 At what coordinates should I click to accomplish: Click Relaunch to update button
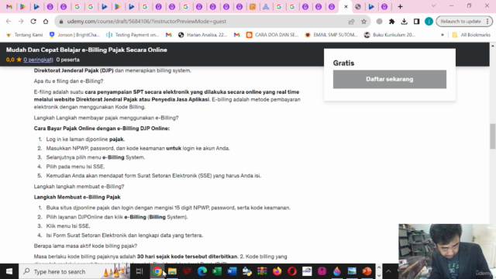[x=460, y=22]
